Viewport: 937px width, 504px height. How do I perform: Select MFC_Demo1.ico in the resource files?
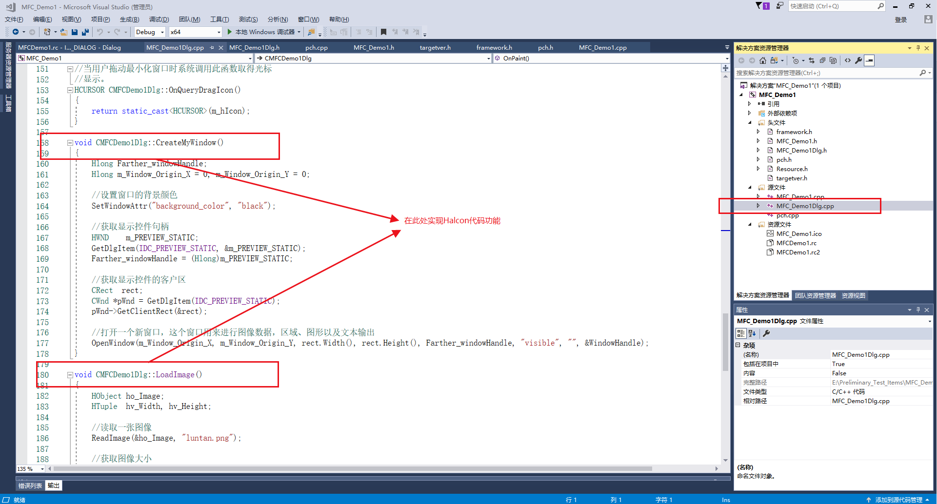tap(799, 234)
